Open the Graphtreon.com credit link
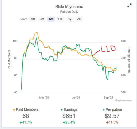The width and height of the screenshot is (137, 129). (x=123, y=100)
